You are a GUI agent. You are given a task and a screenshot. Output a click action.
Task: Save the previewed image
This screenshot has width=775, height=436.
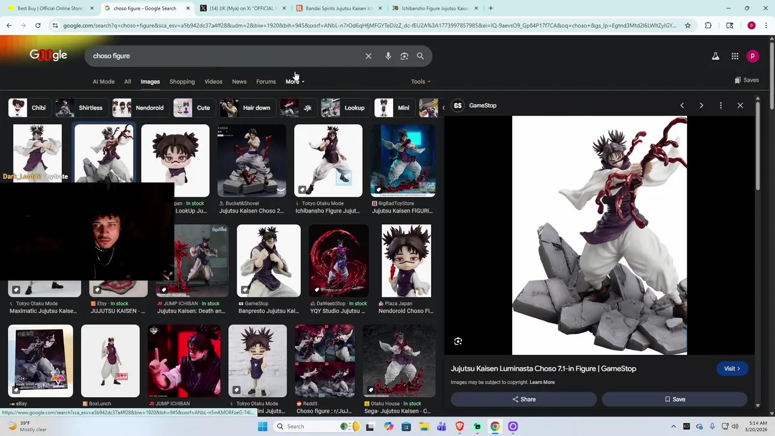coord(674,399)
